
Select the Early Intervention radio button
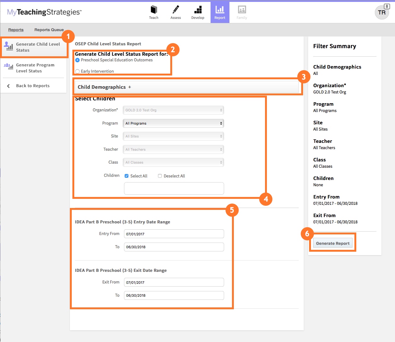77,71
